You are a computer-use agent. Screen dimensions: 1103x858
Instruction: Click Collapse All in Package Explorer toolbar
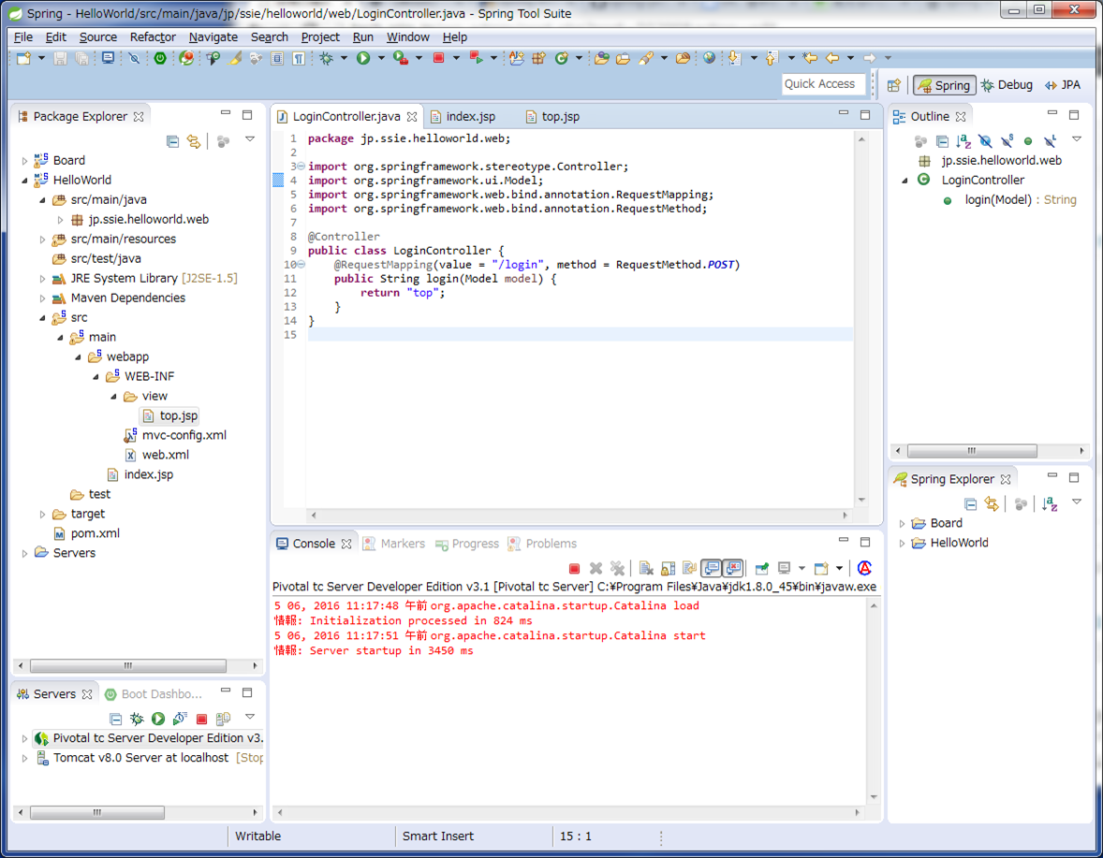pyautogui.click(x=172, y=141)
